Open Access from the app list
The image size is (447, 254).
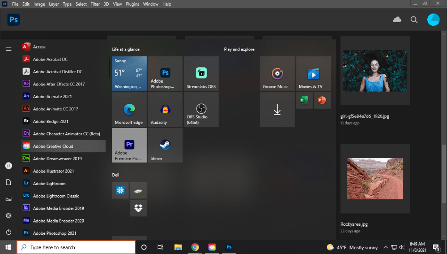pos(64,46)
